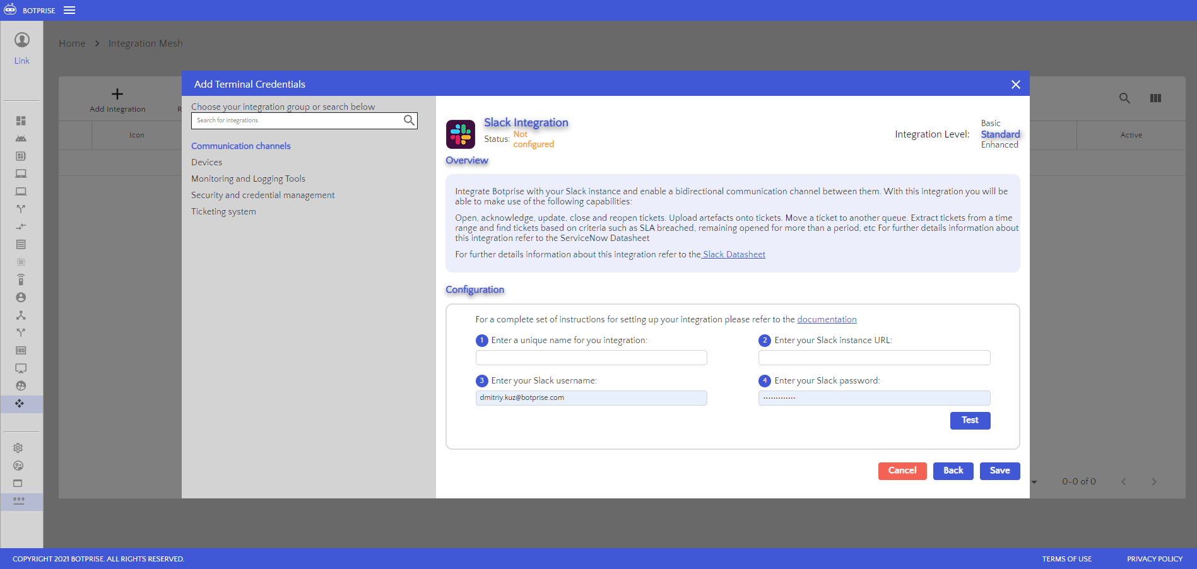Click the Configuration section heading
This screenshot has height=569, width=1197.
[x=475, y=290]
